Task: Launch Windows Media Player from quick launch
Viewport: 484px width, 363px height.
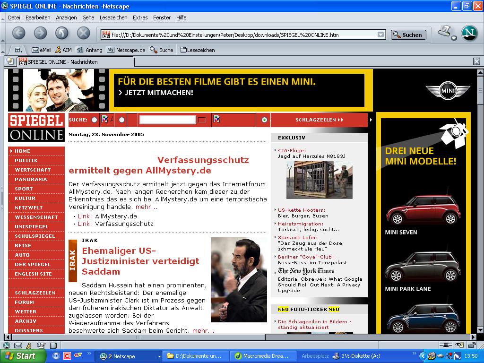Action: click(x=56, y=356)
